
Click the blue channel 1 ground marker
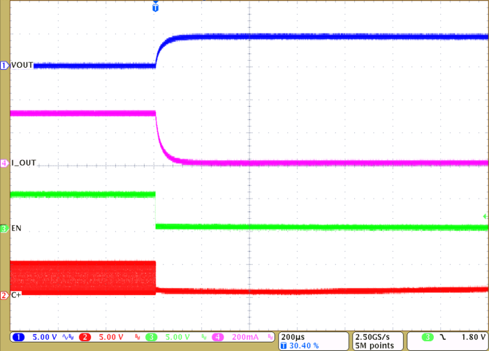[4, 65]
